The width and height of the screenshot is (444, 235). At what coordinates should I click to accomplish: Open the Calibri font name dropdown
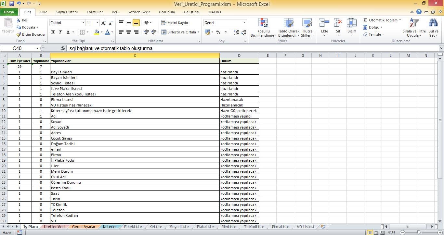coord(83,23)
